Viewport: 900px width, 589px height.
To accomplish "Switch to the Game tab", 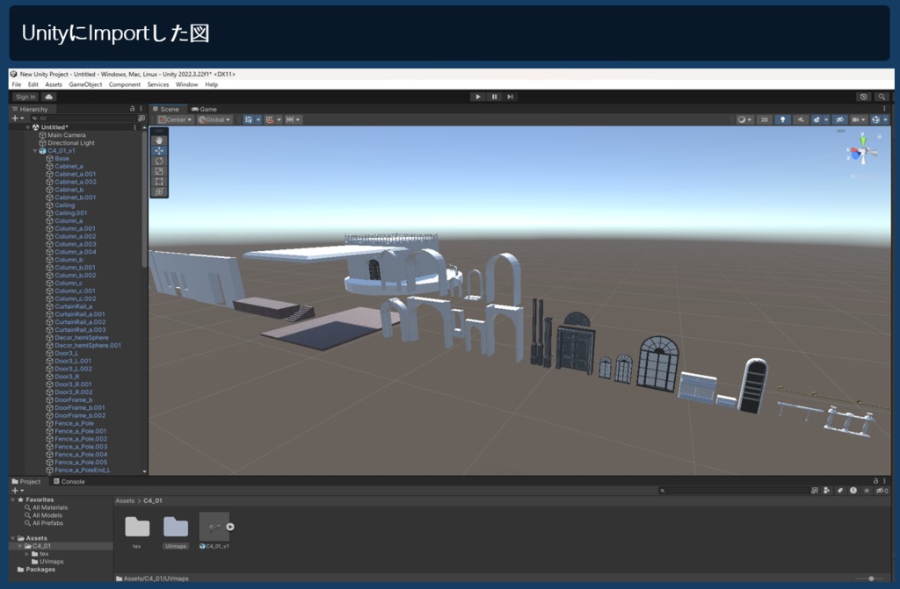I will pyautogui.click(x=204, y=109).
